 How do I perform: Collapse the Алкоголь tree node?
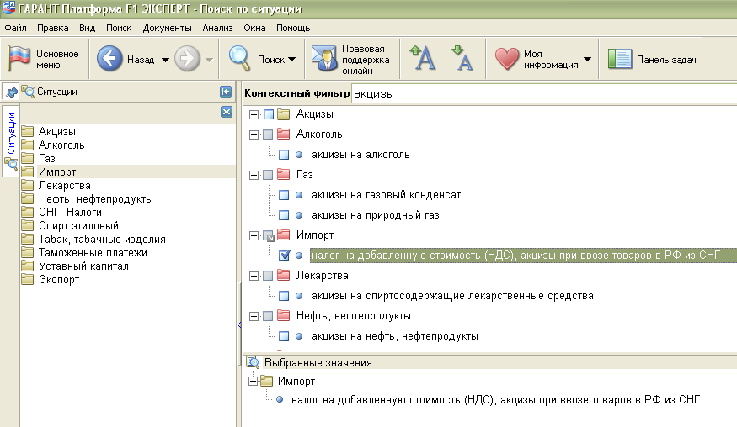(254, 134)
